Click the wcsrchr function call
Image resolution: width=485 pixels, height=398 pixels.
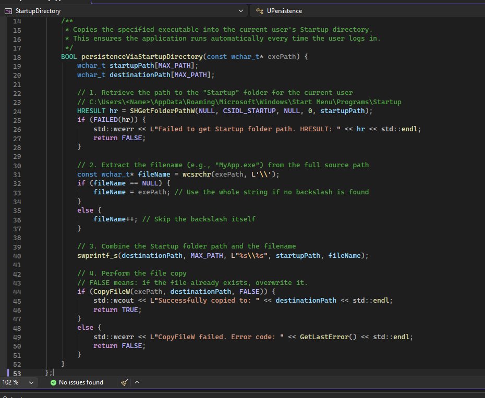pos(197,175)
